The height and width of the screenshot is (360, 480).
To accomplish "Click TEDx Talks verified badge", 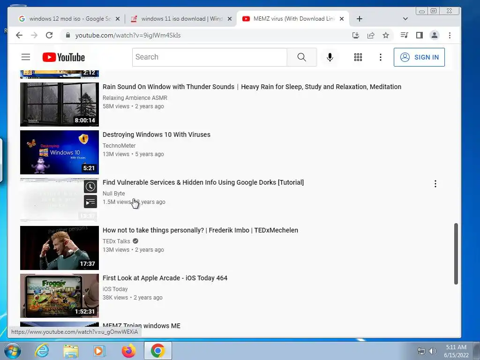I will 135,241.
